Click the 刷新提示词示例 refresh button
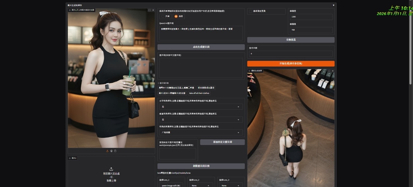 [201, 166]
